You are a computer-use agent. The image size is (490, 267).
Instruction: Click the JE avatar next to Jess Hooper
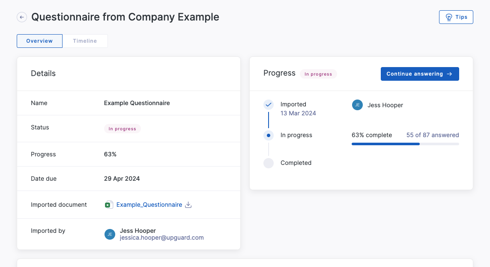point(357,105)
